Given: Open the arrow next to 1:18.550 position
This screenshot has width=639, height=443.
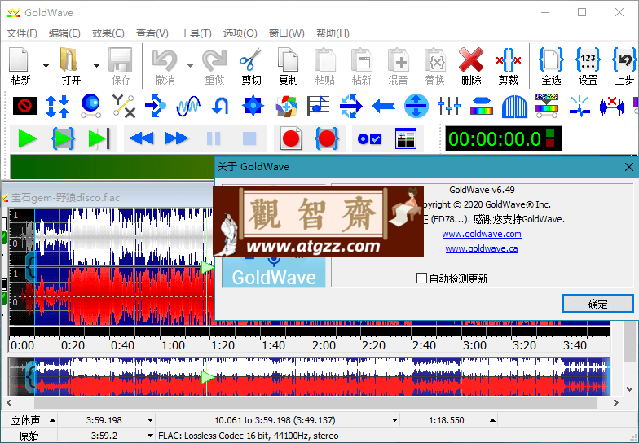Looking at the screenshot, I should point(492,420).
